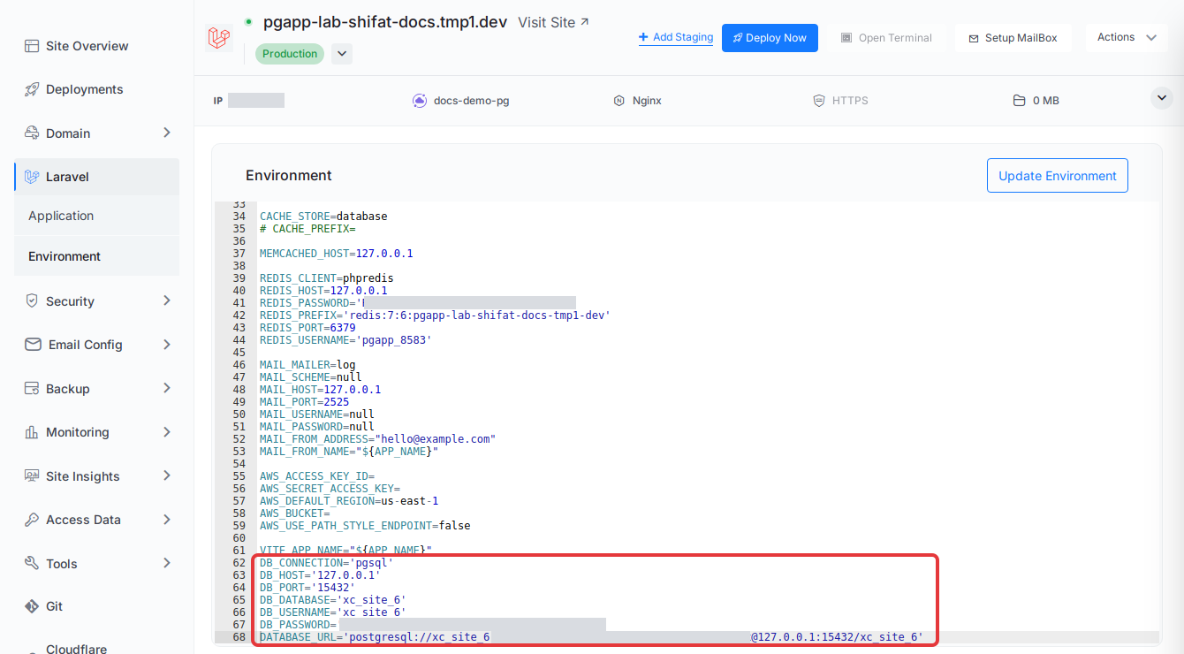
Task: Click the docs-demo-pg server cloud icon
Action: (x=420, y=101)
